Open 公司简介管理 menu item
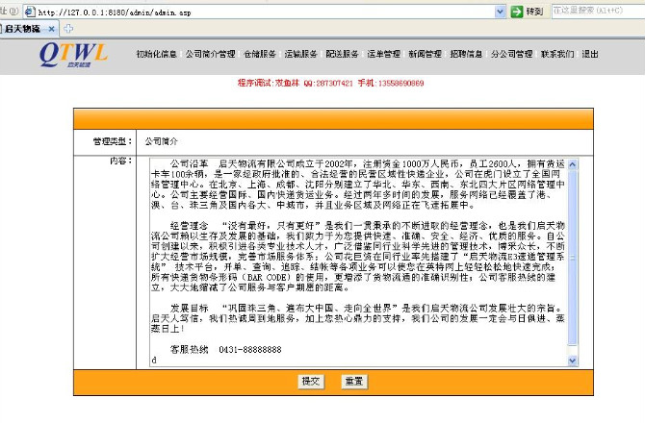 tap(210, 54)
